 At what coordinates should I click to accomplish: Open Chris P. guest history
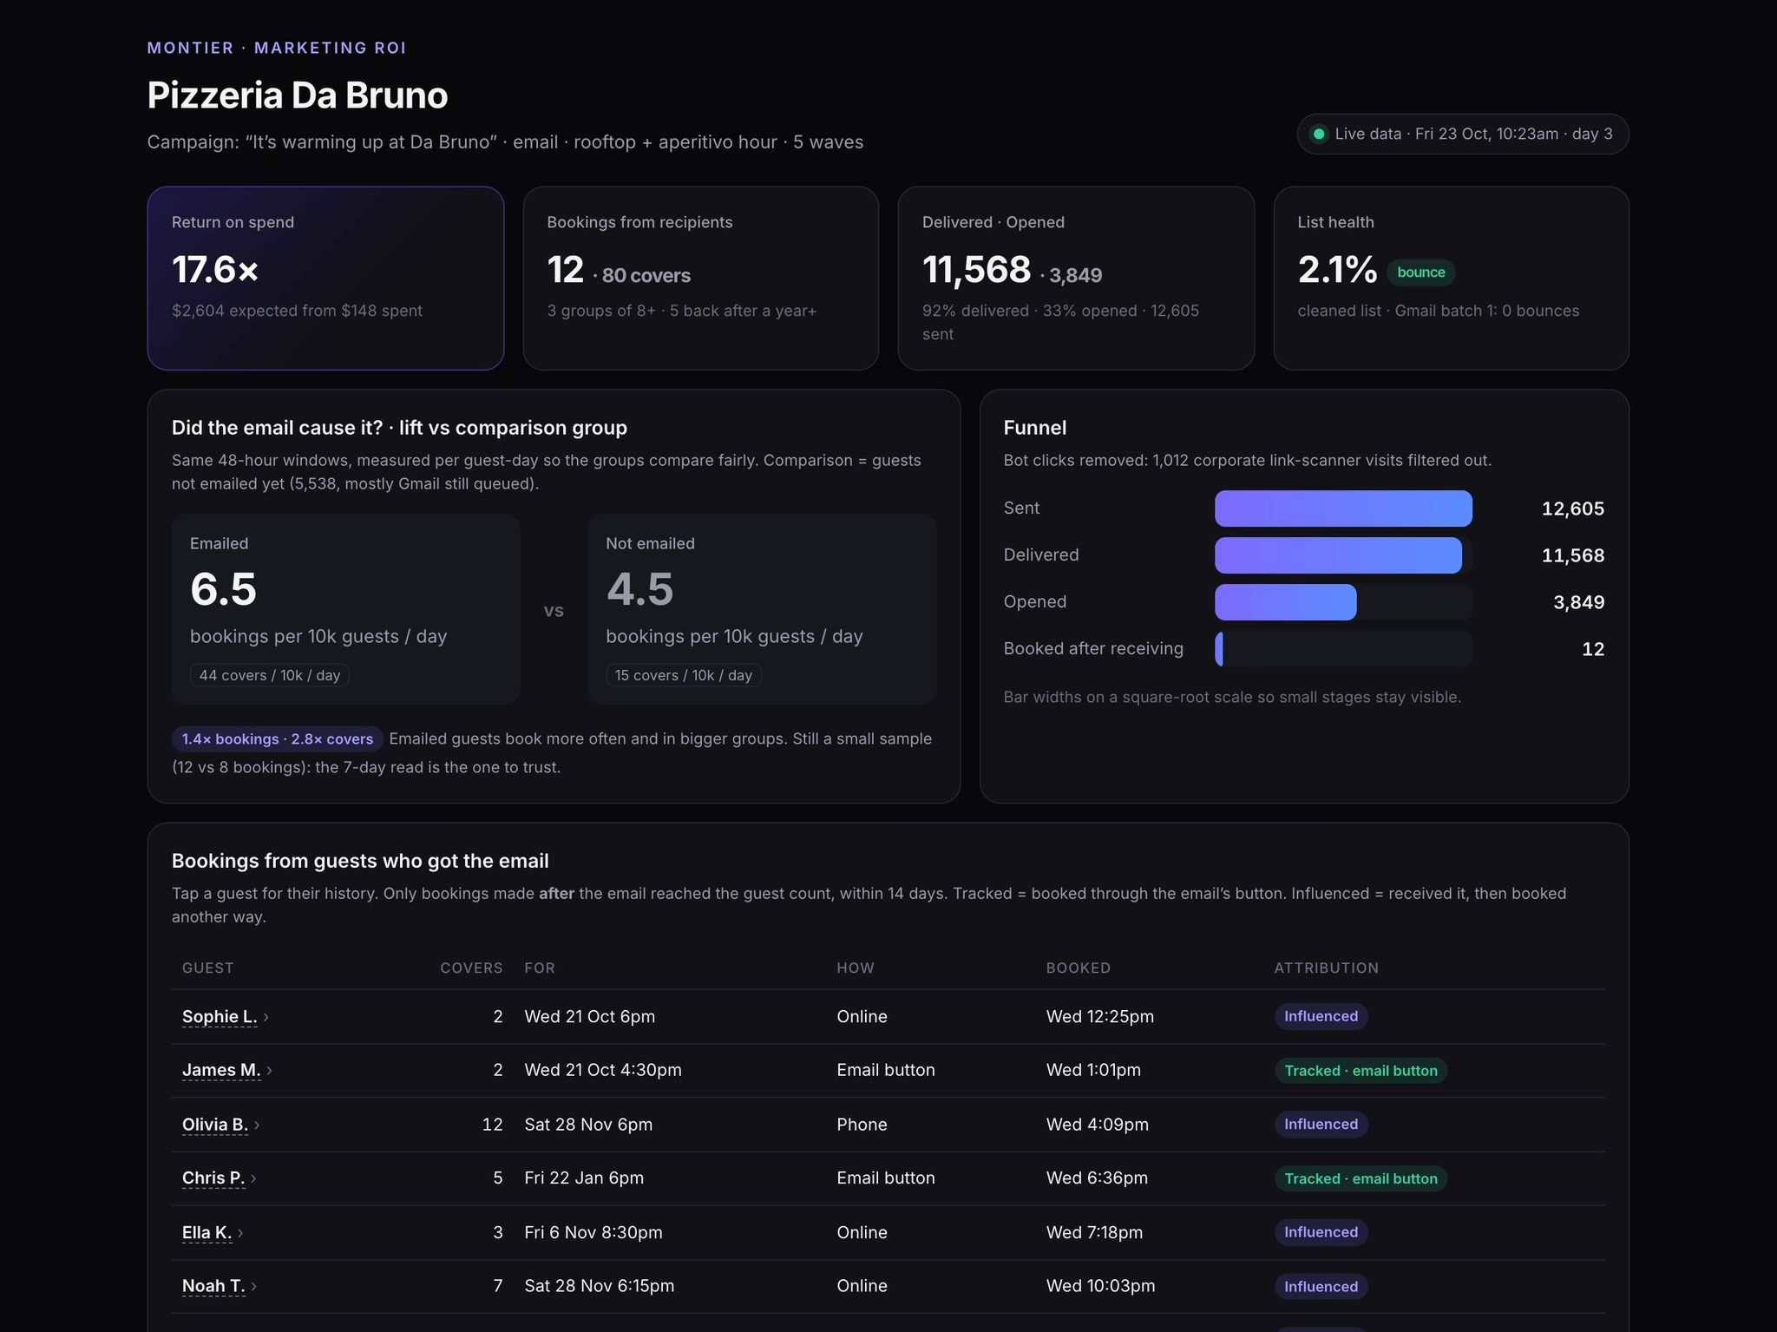coord(213,1178)
